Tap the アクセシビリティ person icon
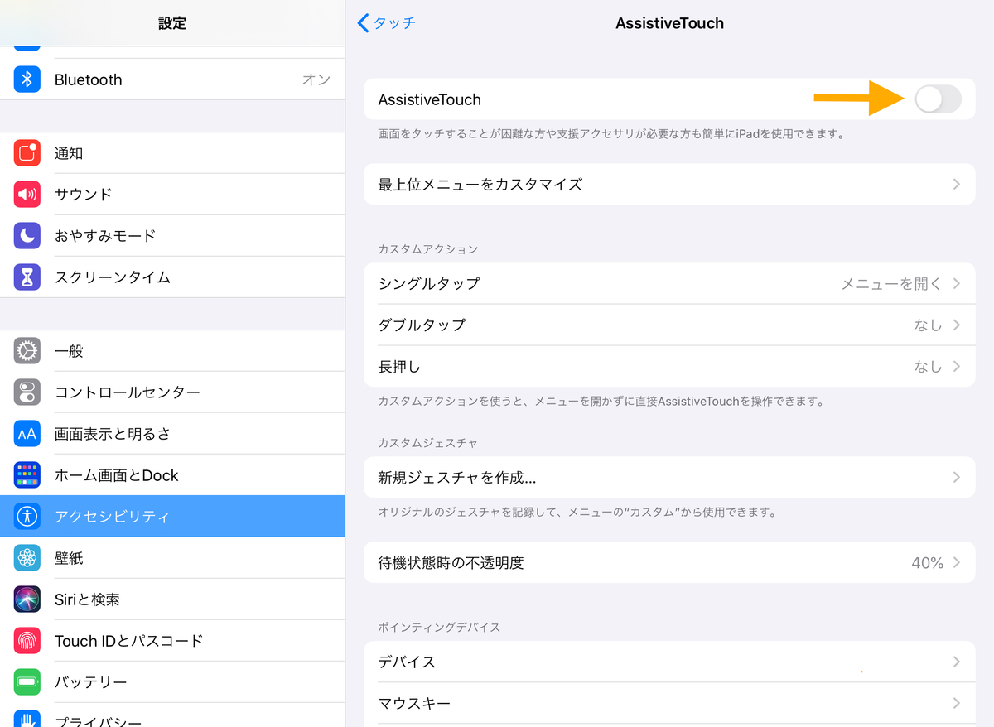 pyautogui.click(x=27, y=517)
